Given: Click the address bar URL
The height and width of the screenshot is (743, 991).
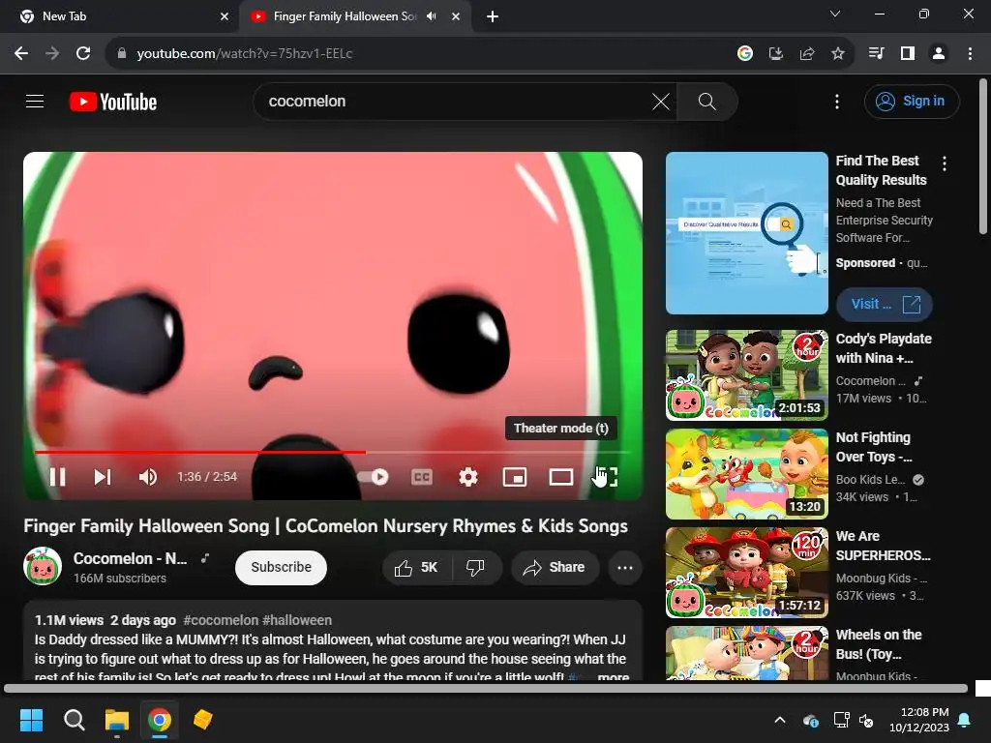Looking at the screenshot, I should pyautogui.click(x=244, y=54).
